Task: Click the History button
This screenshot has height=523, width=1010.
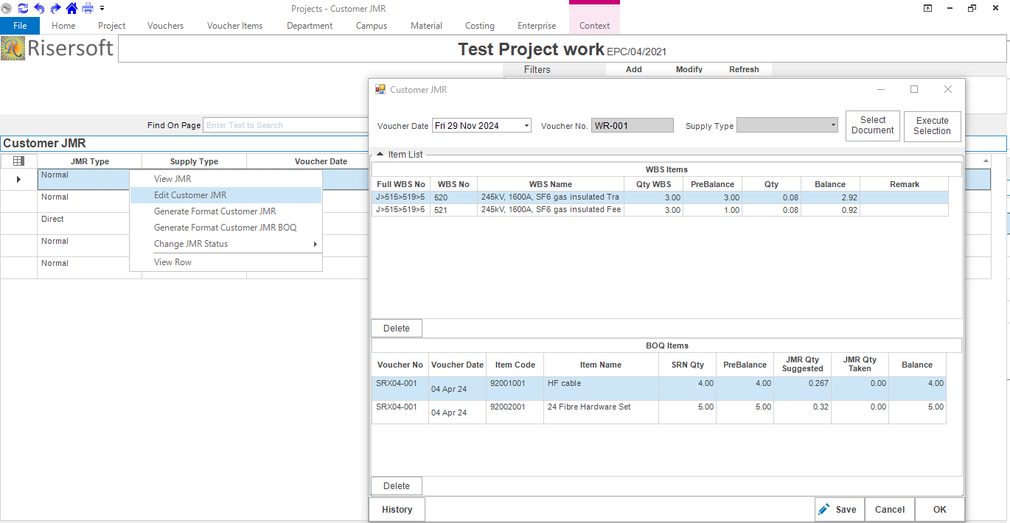Action: (x=397, y=509)
